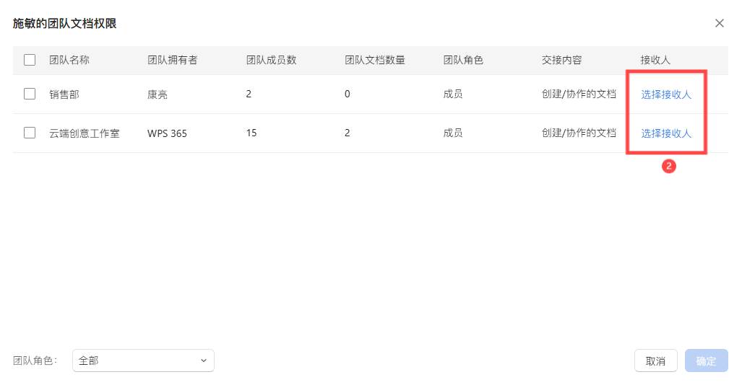Click the 团队拥有者 column header
742x385 pixels.
pyautogui.click(x=172, y=60)
